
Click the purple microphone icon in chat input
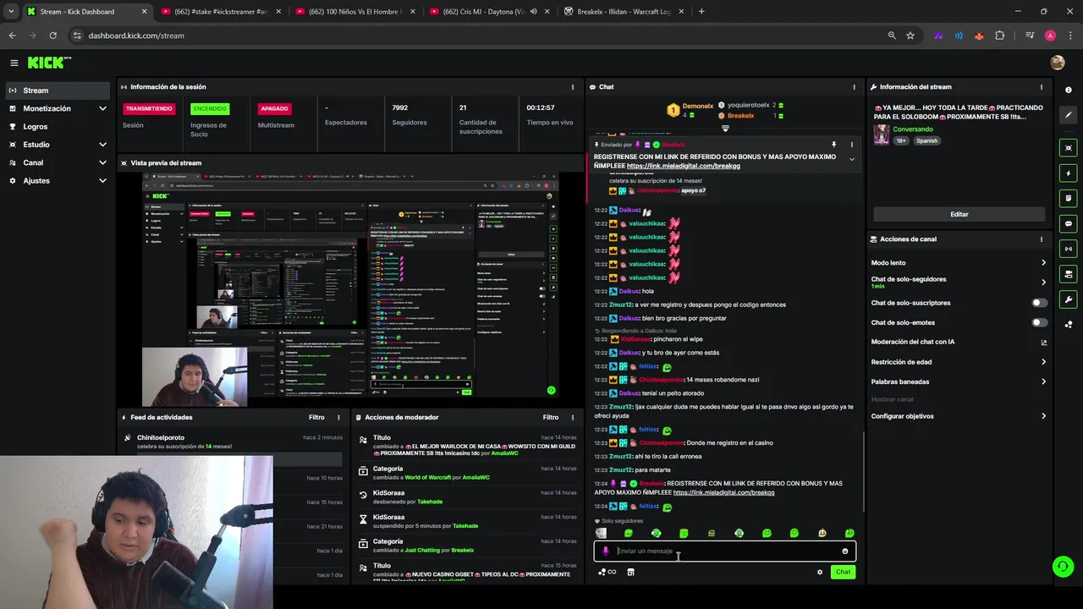click(605, 551)
